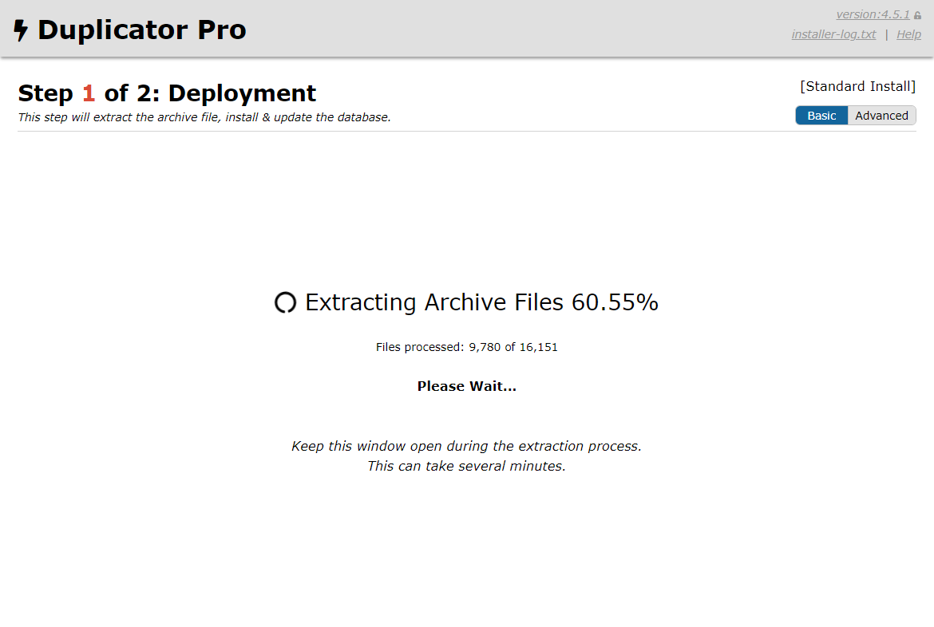Click the separator between installer-log and Help
The height and width of the screenshot is (627, 934).
[886, 34]
